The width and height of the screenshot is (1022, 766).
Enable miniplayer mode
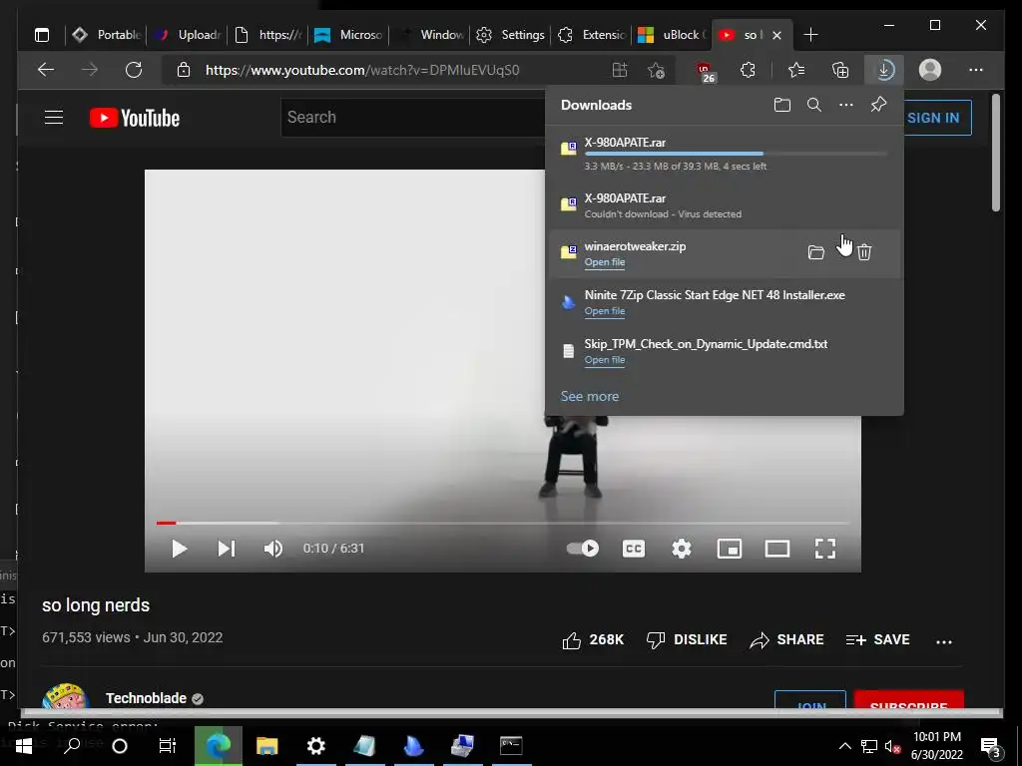(730, 549)
